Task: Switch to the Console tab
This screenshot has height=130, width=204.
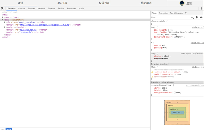Action: point(22,9)
